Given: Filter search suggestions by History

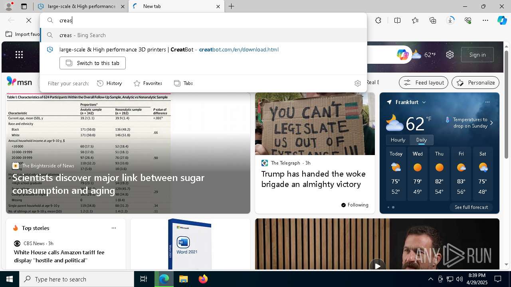Looking at the screenshot, I should 109,83.
